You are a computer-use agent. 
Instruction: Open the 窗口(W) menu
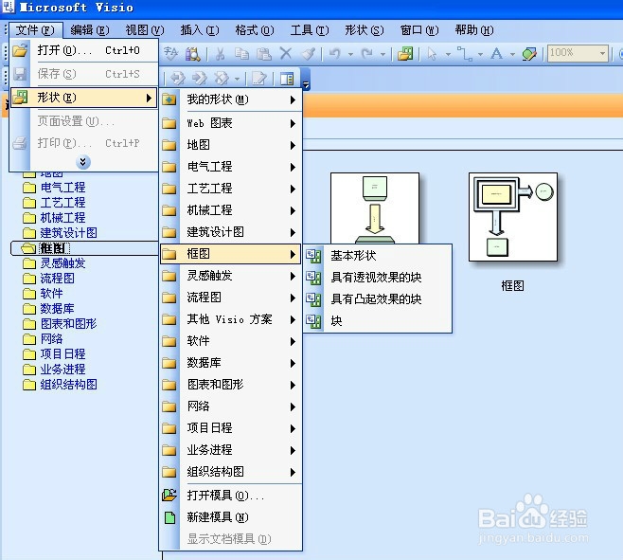419,30
